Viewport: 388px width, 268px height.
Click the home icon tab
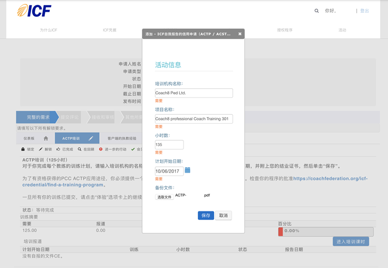pyautogui.click(x=46, y=138)
